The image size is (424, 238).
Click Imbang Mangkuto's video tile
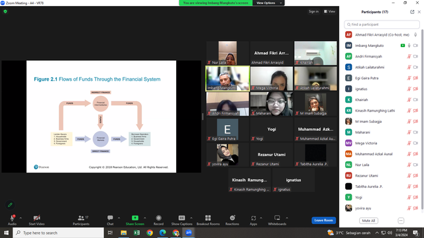point(227,78)
